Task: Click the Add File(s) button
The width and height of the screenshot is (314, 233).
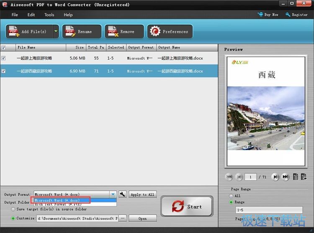Action: point(28,31)
